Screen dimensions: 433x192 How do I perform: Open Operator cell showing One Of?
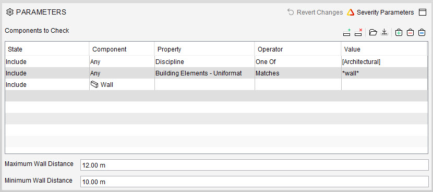pyautogui.click(x=298, y=62)
